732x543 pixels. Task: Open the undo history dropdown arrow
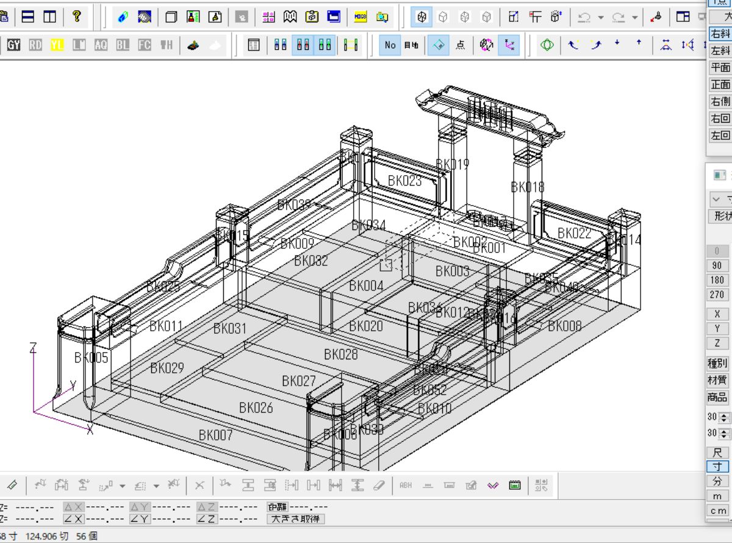601,18
